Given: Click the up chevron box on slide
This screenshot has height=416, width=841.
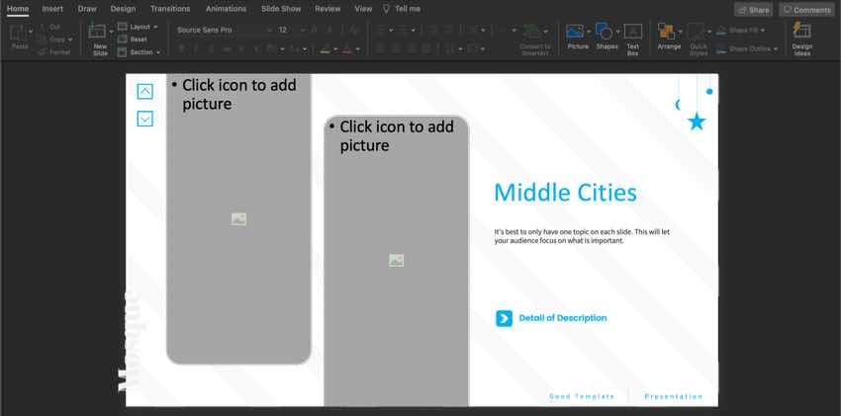Looking at the screenshot, I should (145, 92).
